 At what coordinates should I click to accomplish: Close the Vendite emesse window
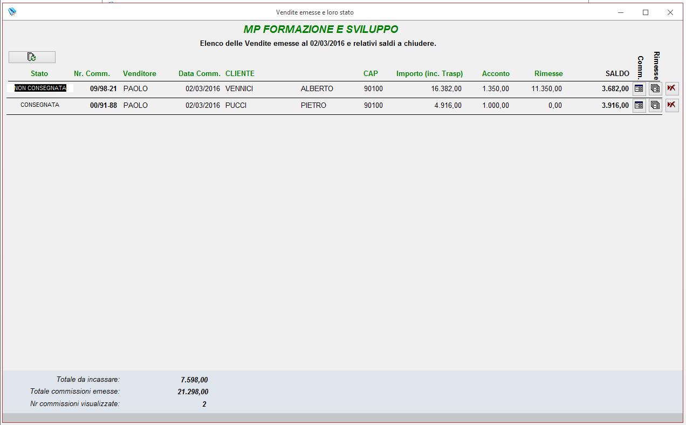670,12
